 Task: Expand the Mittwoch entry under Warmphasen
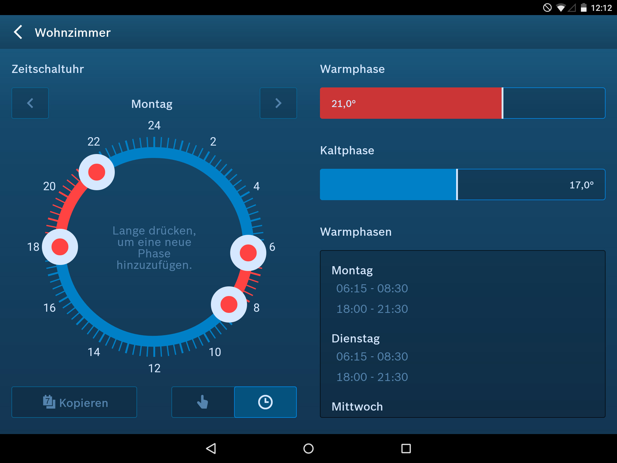[x=357, y=406]
